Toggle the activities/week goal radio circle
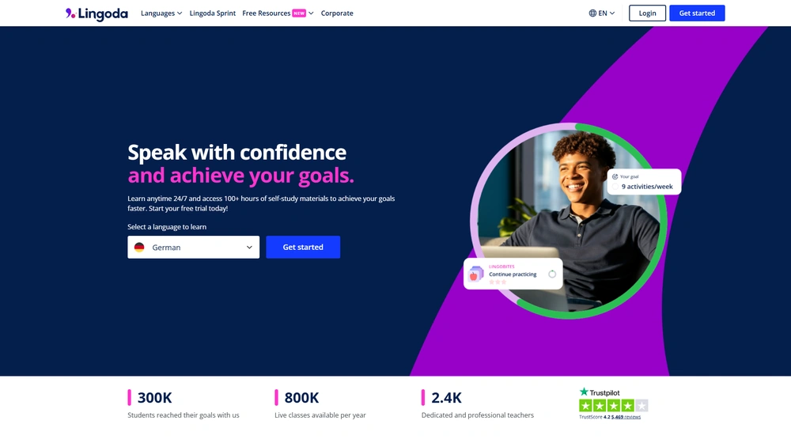 tap(615, 187)
